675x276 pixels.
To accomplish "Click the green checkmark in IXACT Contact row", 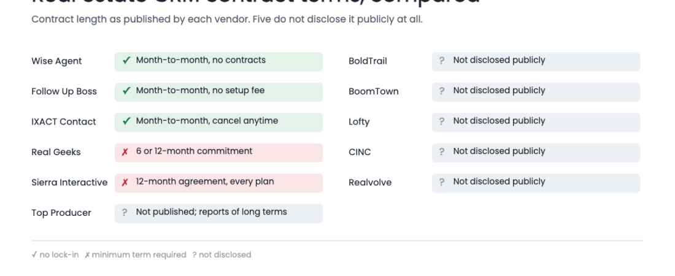I will (126, 121).
